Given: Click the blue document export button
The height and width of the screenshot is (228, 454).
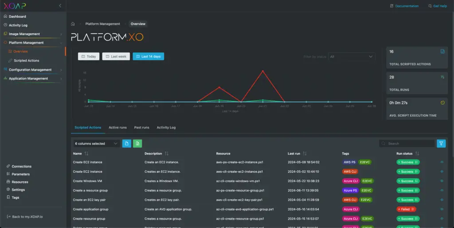Looking at the screenshot, I should coord(126,144).
